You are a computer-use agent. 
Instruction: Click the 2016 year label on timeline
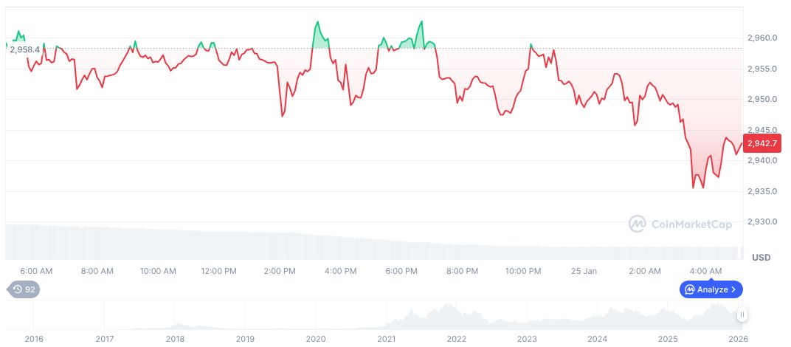point(34,339)
